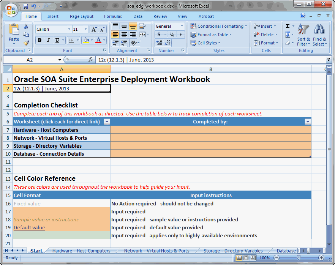Image resolution: width=335 pixels, height=265 pixels.
Task: Apply Accounting dollar number format
Action: [159, 35]
